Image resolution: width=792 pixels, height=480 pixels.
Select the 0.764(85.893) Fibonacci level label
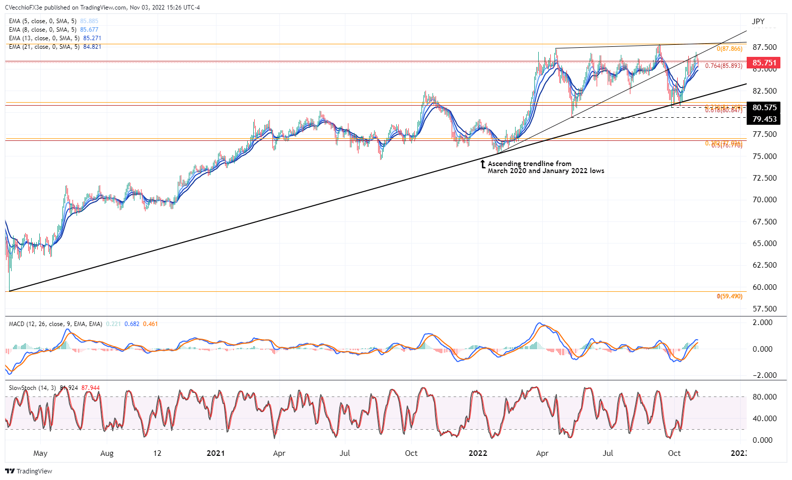(x=724, y=66)
